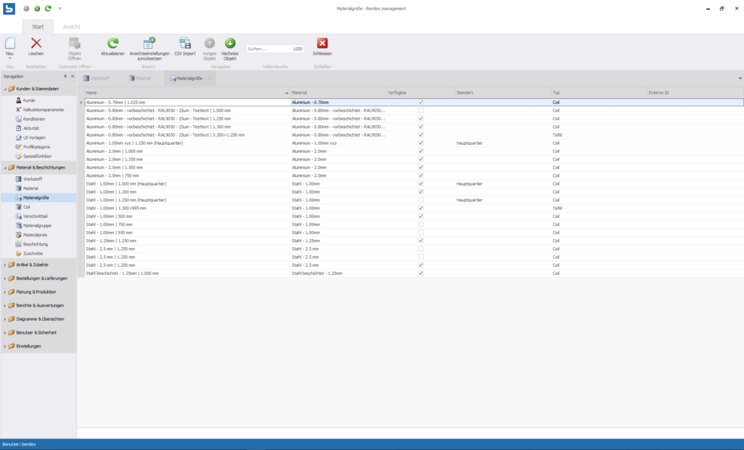Click the red Schliessen icon
The image size is (744, 450).
pos(322,44)
